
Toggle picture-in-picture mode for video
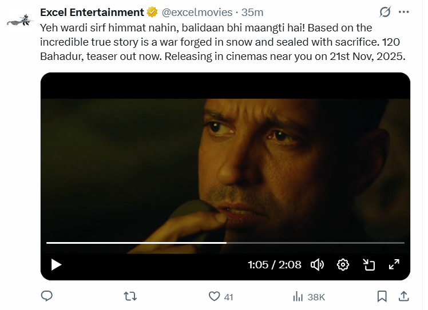[x=368, y=264]
